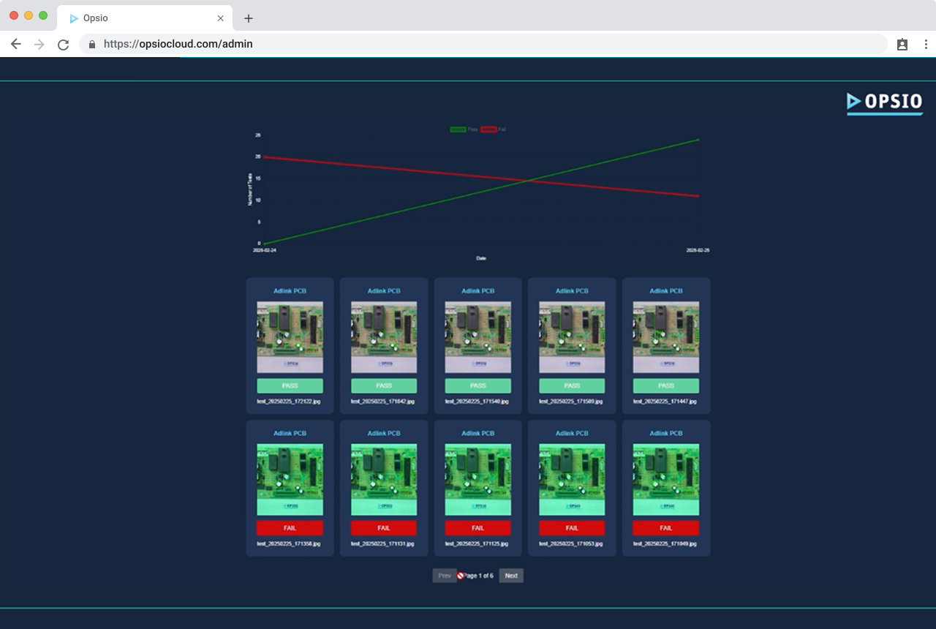Click the Fail data point at 2025-02-25

[x=698, y=196]
